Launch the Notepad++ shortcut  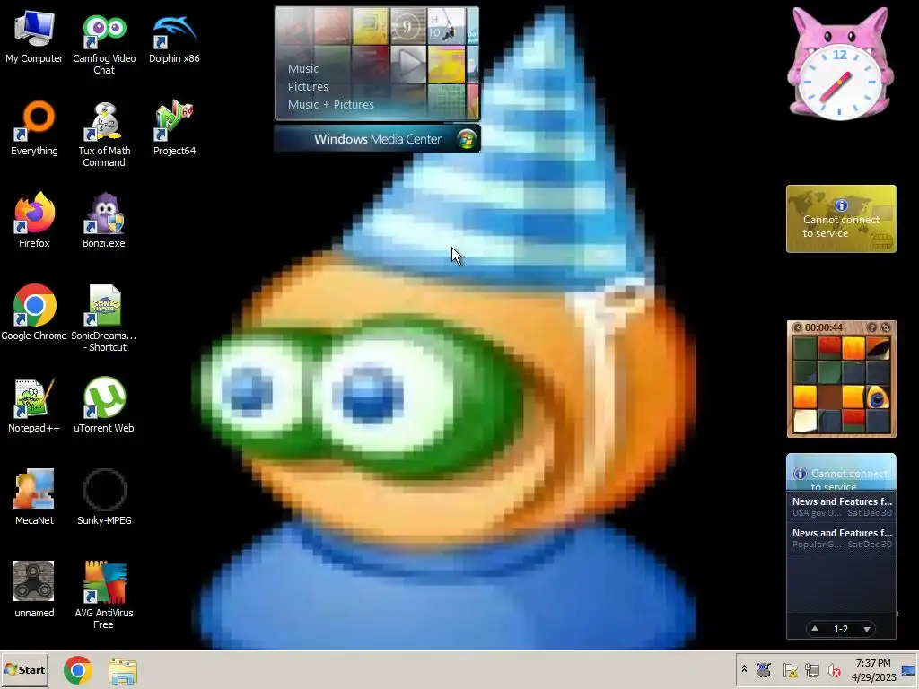34,406
